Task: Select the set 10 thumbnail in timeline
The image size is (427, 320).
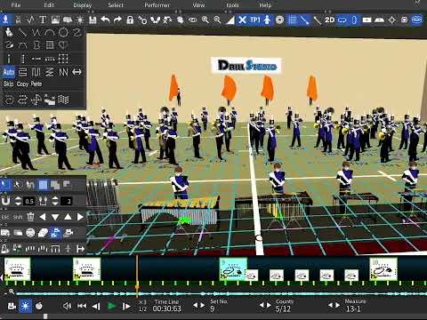Action: click(x=383, y=269)
